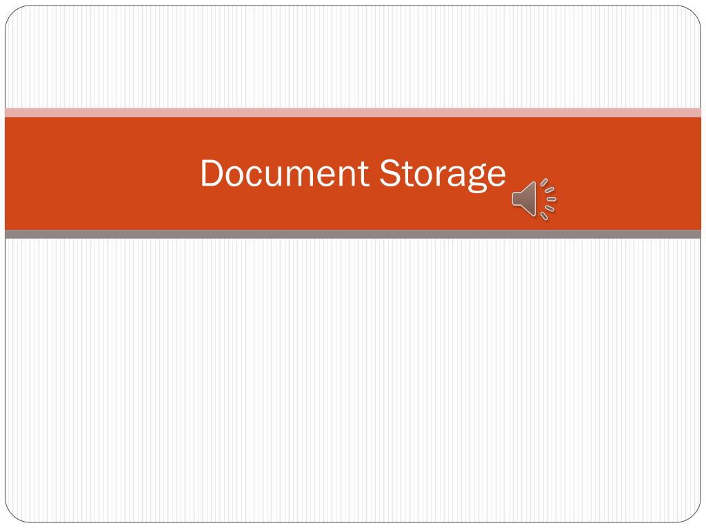Viewport: 706px width, 530px height.
Task: Click the orange banner directly above the title text
Action: coord(353,136)
